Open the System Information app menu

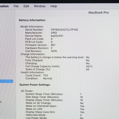4,6
